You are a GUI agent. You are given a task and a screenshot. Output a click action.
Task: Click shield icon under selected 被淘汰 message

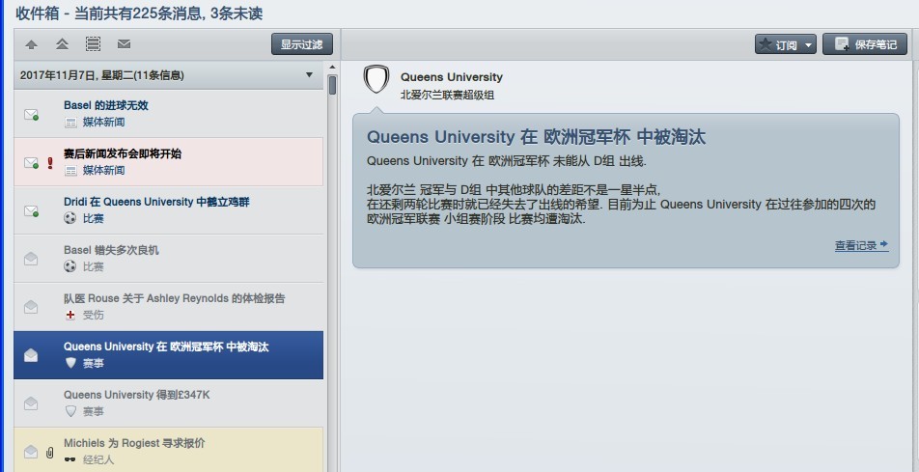70,363
